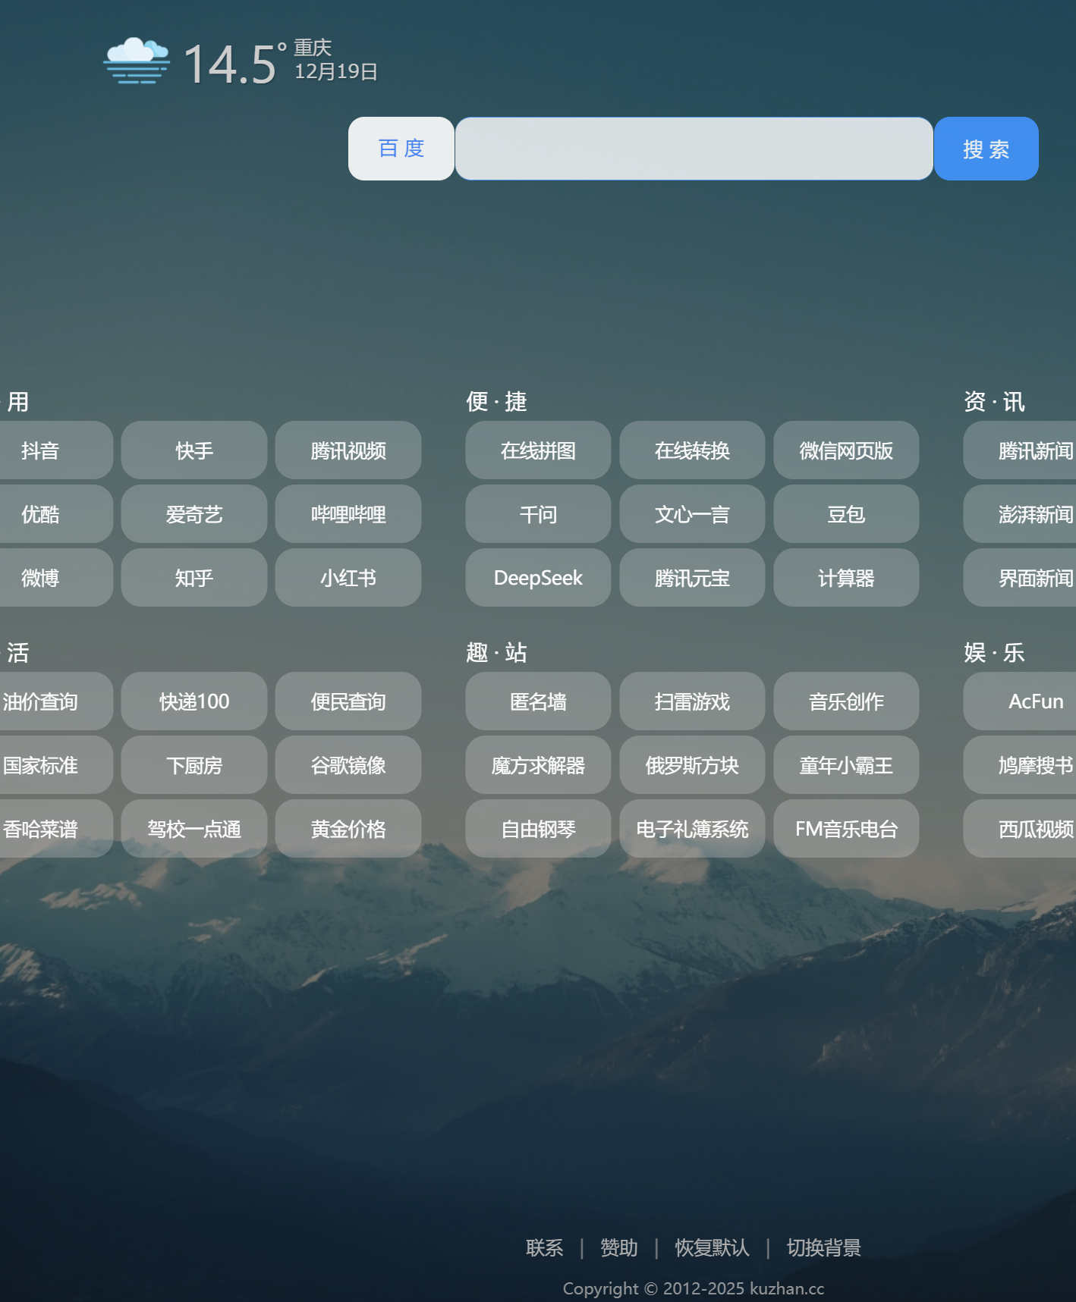Open 微信网页版 shortcut

[x=846, y=450]
